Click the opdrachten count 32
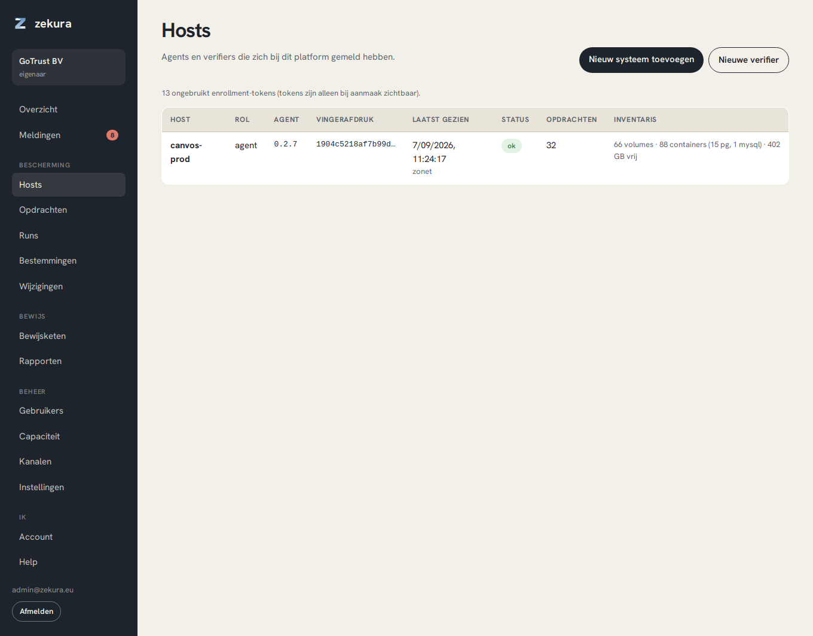The width and height of the screenshot is (813, 636). pos(551,145)
